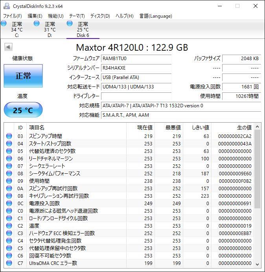Switch to the D: drive tab
The width and height of the screenshot is (265, 272).
click(50, 29)
